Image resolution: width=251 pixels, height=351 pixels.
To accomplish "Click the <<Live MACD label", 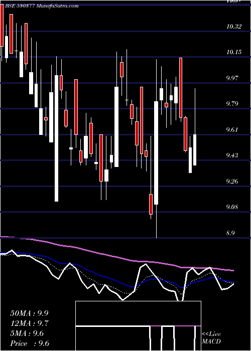I will (x=211, y=338).
